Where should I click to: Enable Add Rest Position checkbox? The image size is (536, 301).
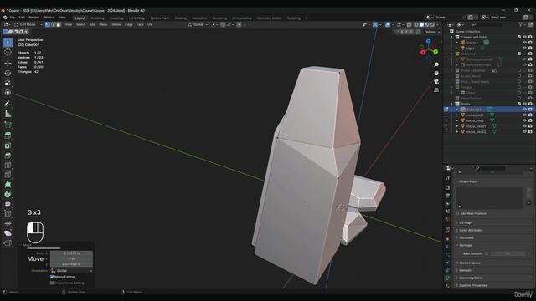[x=457, y=213]
